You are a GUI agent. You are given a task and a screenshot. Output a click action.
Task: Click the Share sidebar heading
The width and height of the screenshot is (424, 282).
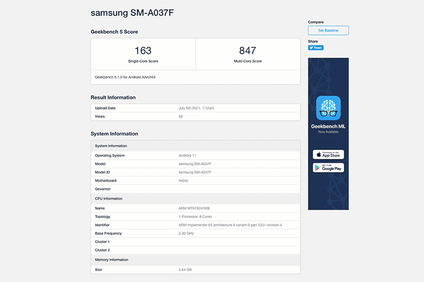point(313,41)
